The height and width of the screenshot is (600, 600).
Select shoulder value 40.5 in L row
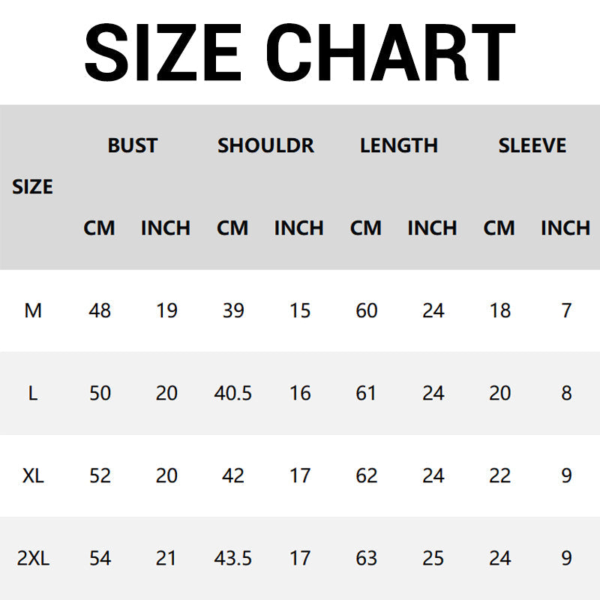pos(233,393)
